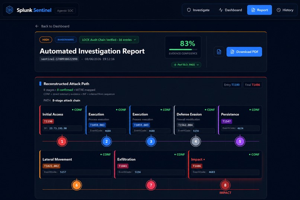The width and height of the screenshot is (300, 200).
Task: Click the Splunk Sentinel hexagon logo
Action: pos(9,10)
